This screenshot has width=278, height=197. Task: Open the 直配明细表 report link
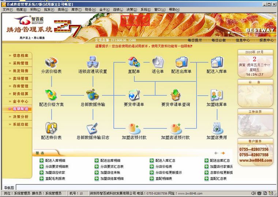(x=164, y=179)
